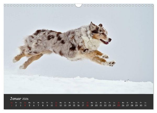The height and width of the screenshot is (113, 157).
Task: Select day number 17
Action: [x=83, y=105]
